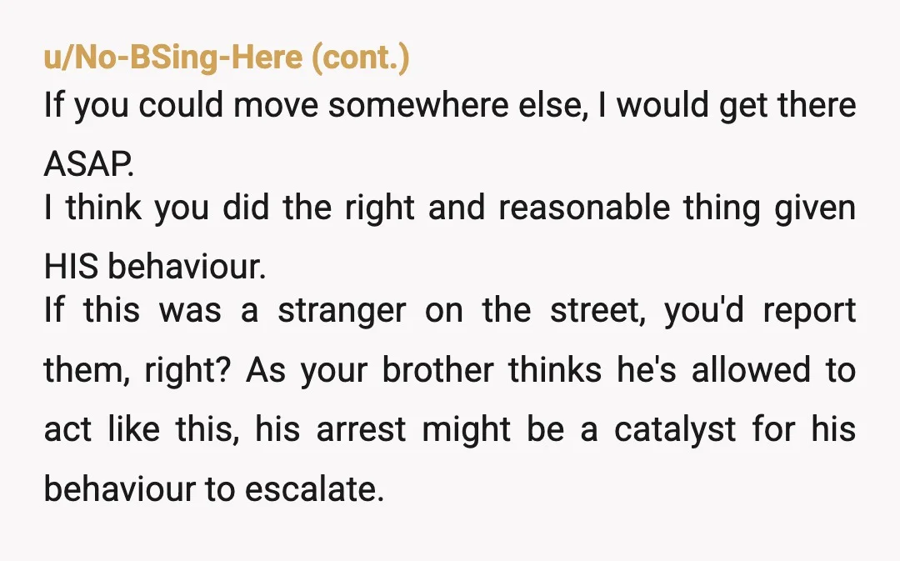Image resolution: width=900 pixels, height=561 pixels.
Task: Click the word 'right?' after 'them,'
Action: [x=187, y=370]
